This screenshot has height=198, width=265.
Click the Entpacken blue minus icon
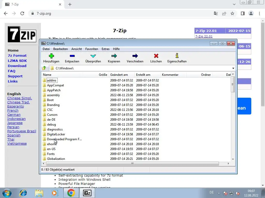point(72,56)
